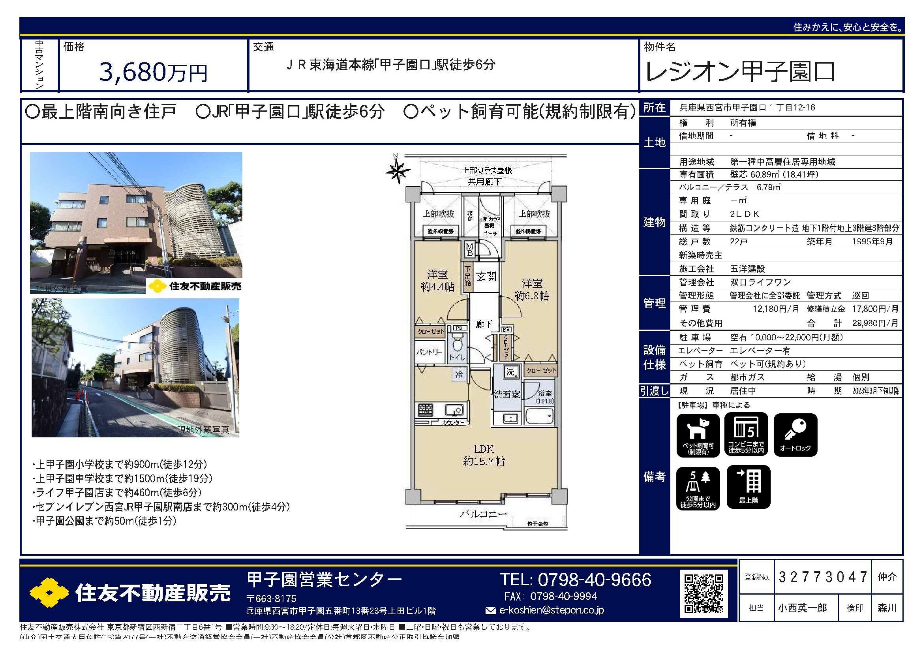Screen dimensions: 923x653
Task: Click the auto-lock key icon
Action: pos(795,434)
